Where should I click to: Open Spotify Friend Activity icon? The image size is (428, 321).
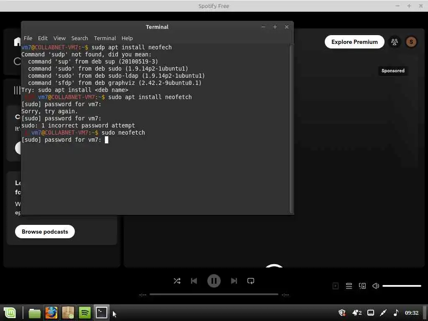point(395,42)
